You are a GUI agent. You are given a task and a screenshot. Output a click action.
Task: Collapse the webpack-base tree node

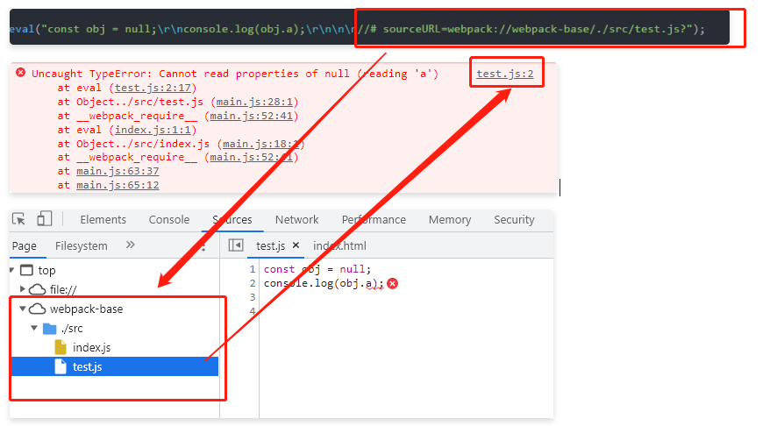22,309
